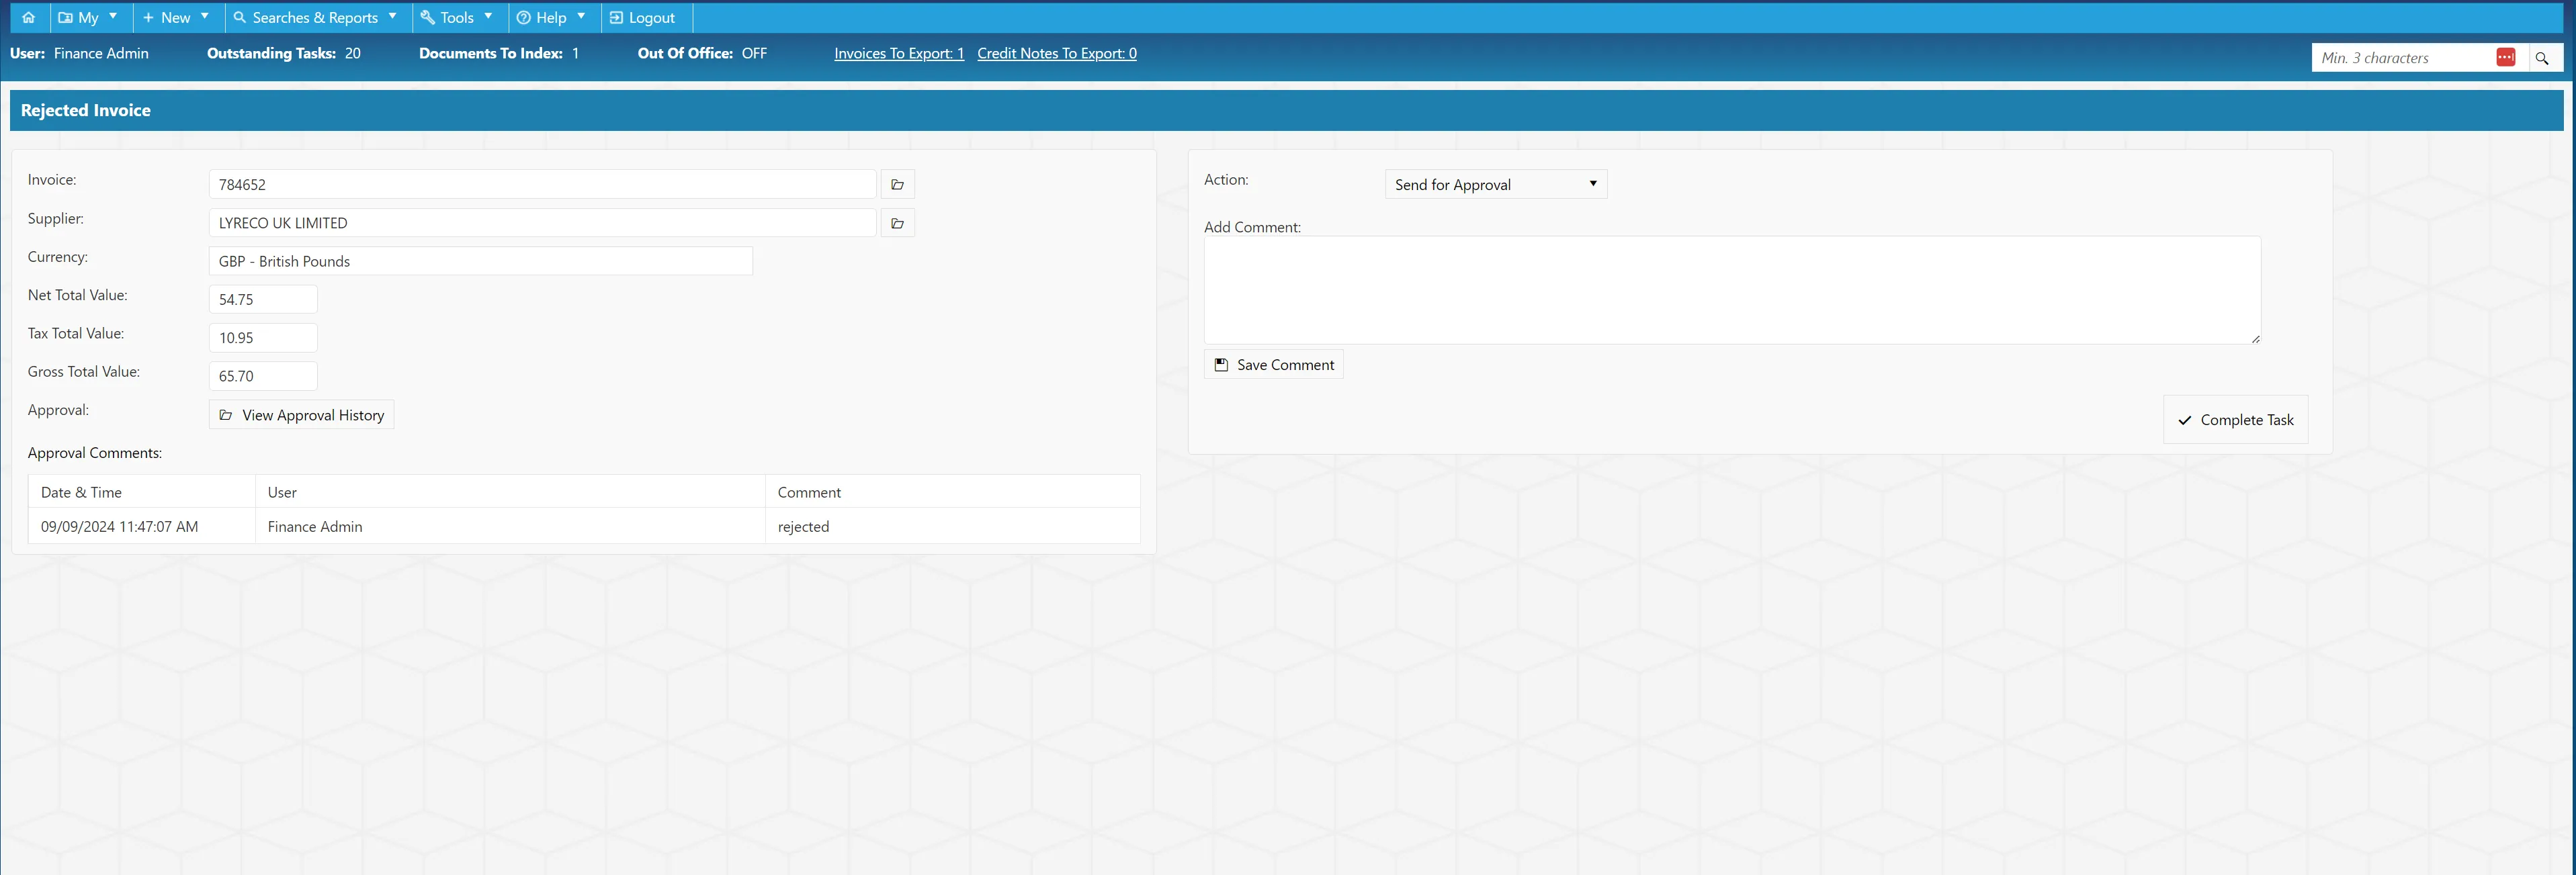Click in the Add Comment text area
Viewport: 2576px width, 875px height.
point(1732,290)
